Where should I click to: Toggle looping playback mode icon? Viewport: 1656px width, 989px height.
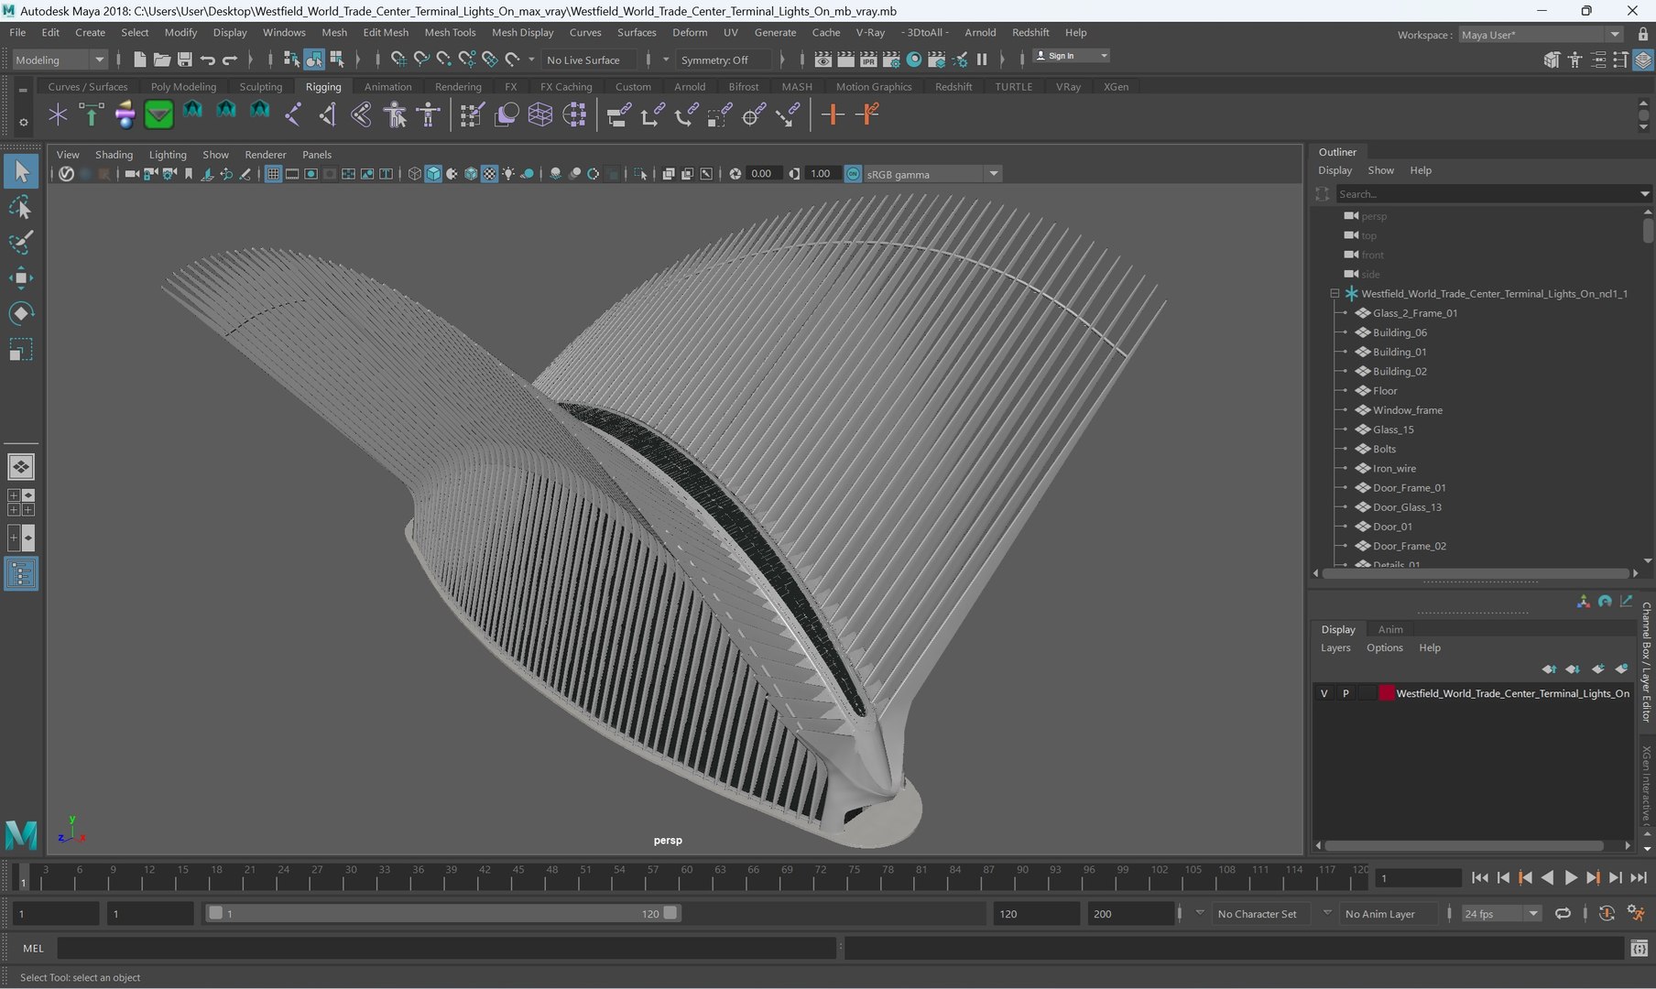(1563, 914)
